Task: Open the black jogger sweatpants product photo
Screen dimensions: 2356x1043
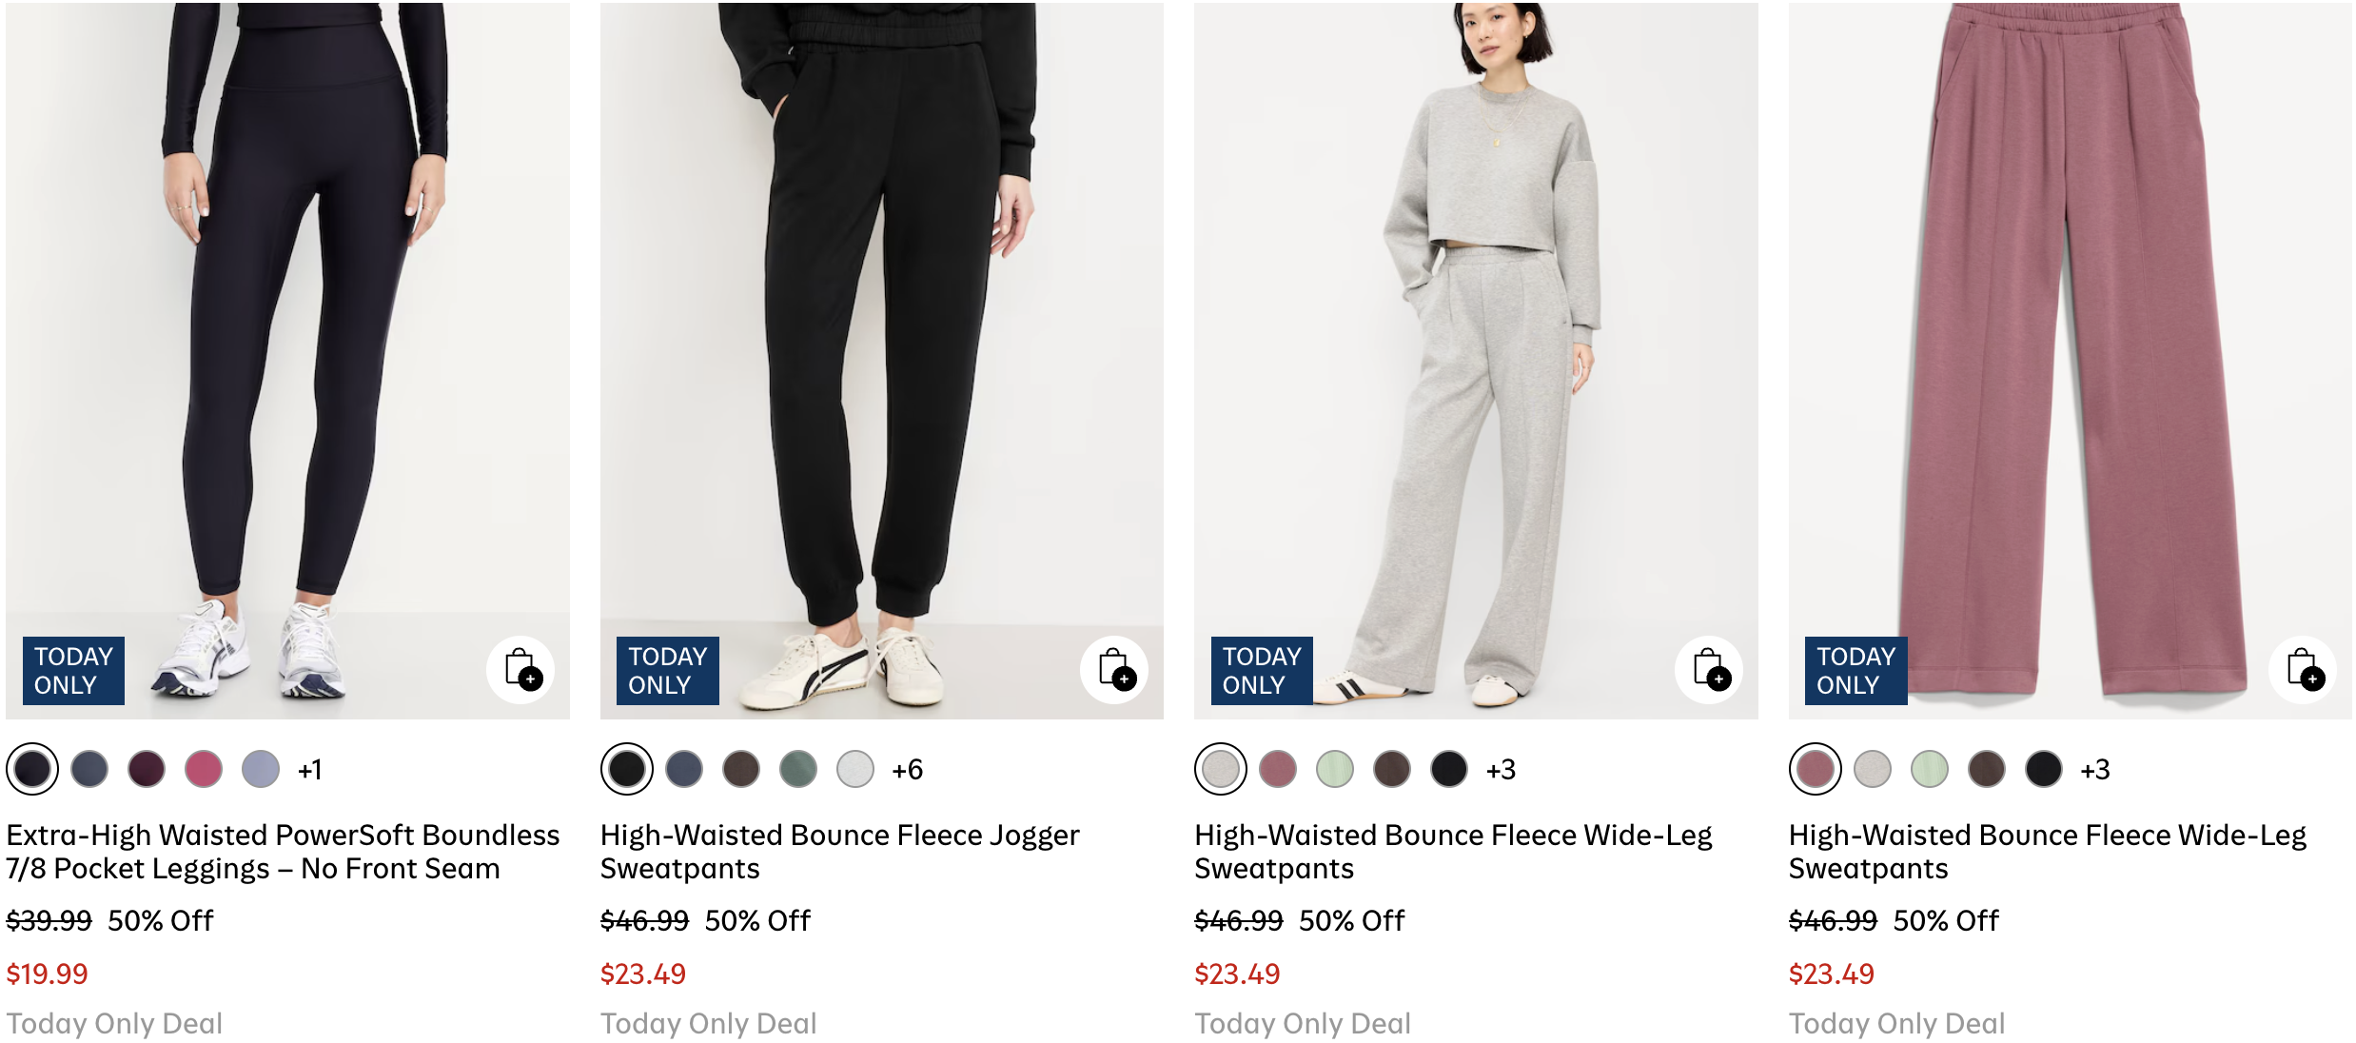Action: pyautogui.click(x=881, y=333)
